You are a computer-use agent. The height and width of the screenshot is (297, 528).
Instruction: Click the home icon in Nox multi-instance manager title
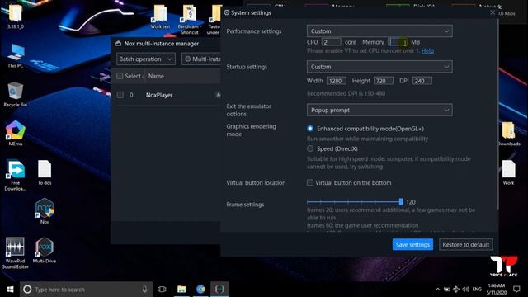point(118,44)
